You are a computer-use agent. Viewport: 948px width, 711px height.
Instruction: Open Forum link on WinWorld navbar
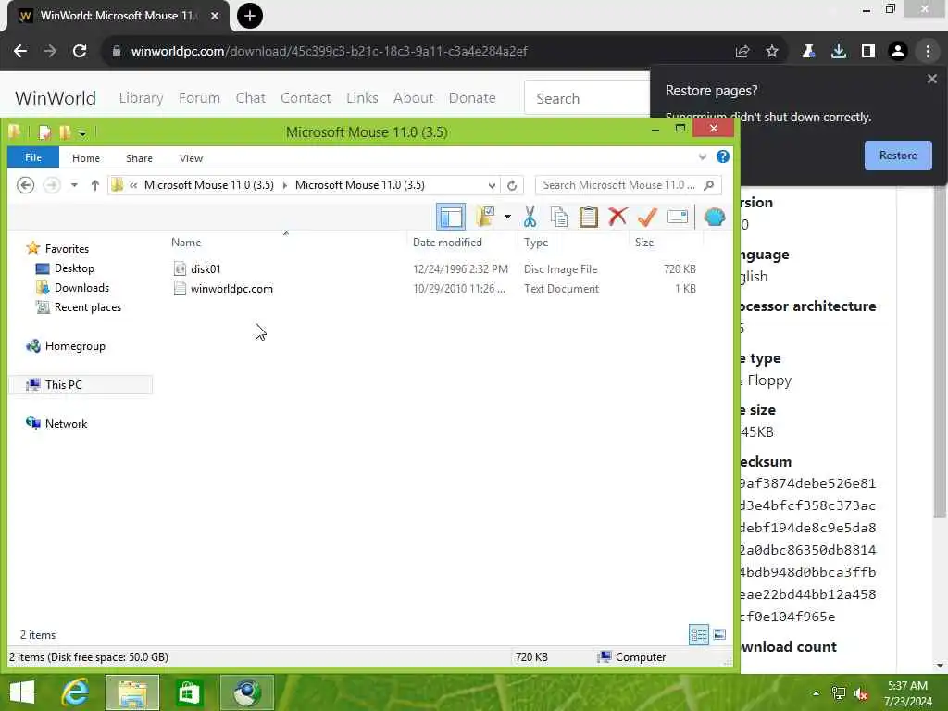199,98
